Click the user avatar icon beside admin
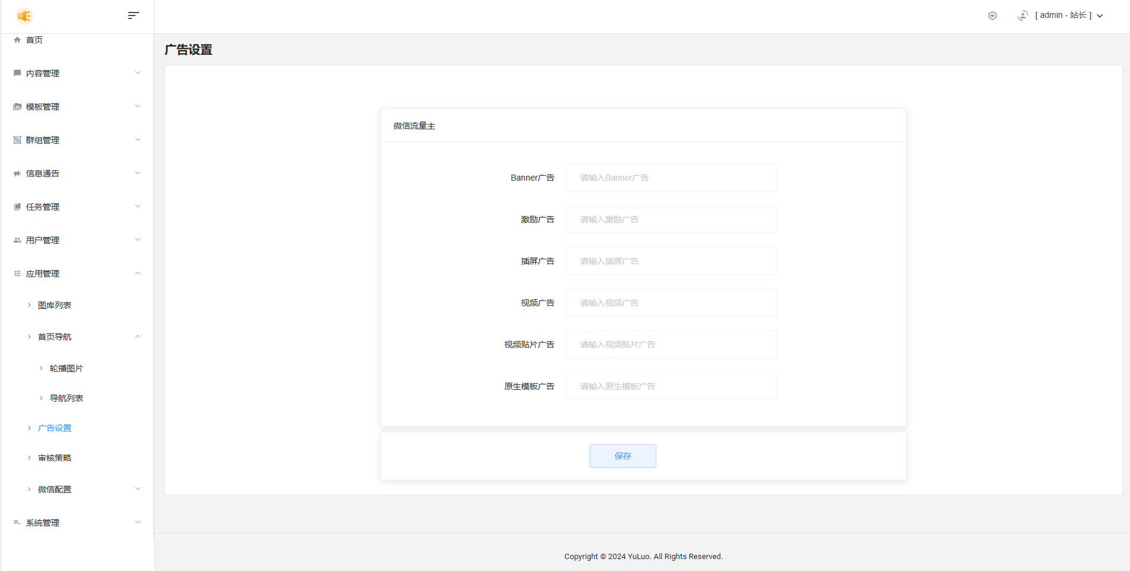This screenshot has height=571, width=1130. 1023,15
